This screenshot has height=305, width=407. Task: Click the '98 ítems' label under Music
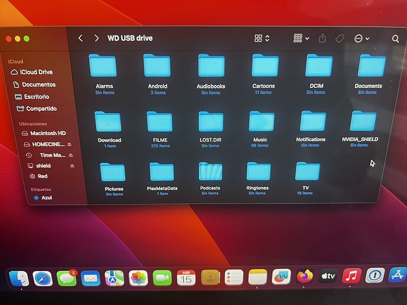pos(260,145)
